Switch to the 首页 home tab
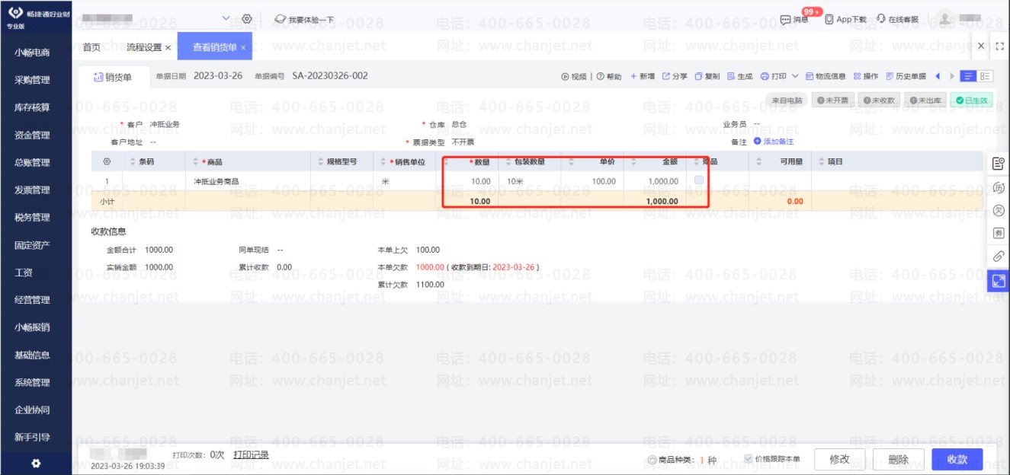The image size is (1010, 475). pos(91,47)
